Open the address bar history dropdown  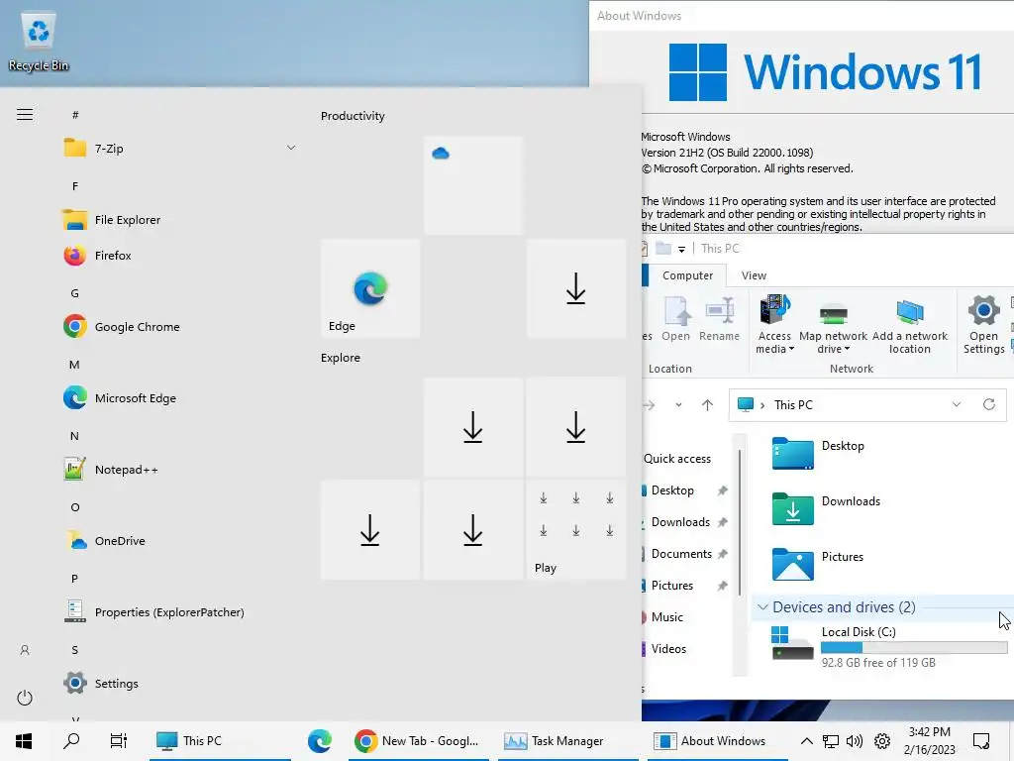956,404
